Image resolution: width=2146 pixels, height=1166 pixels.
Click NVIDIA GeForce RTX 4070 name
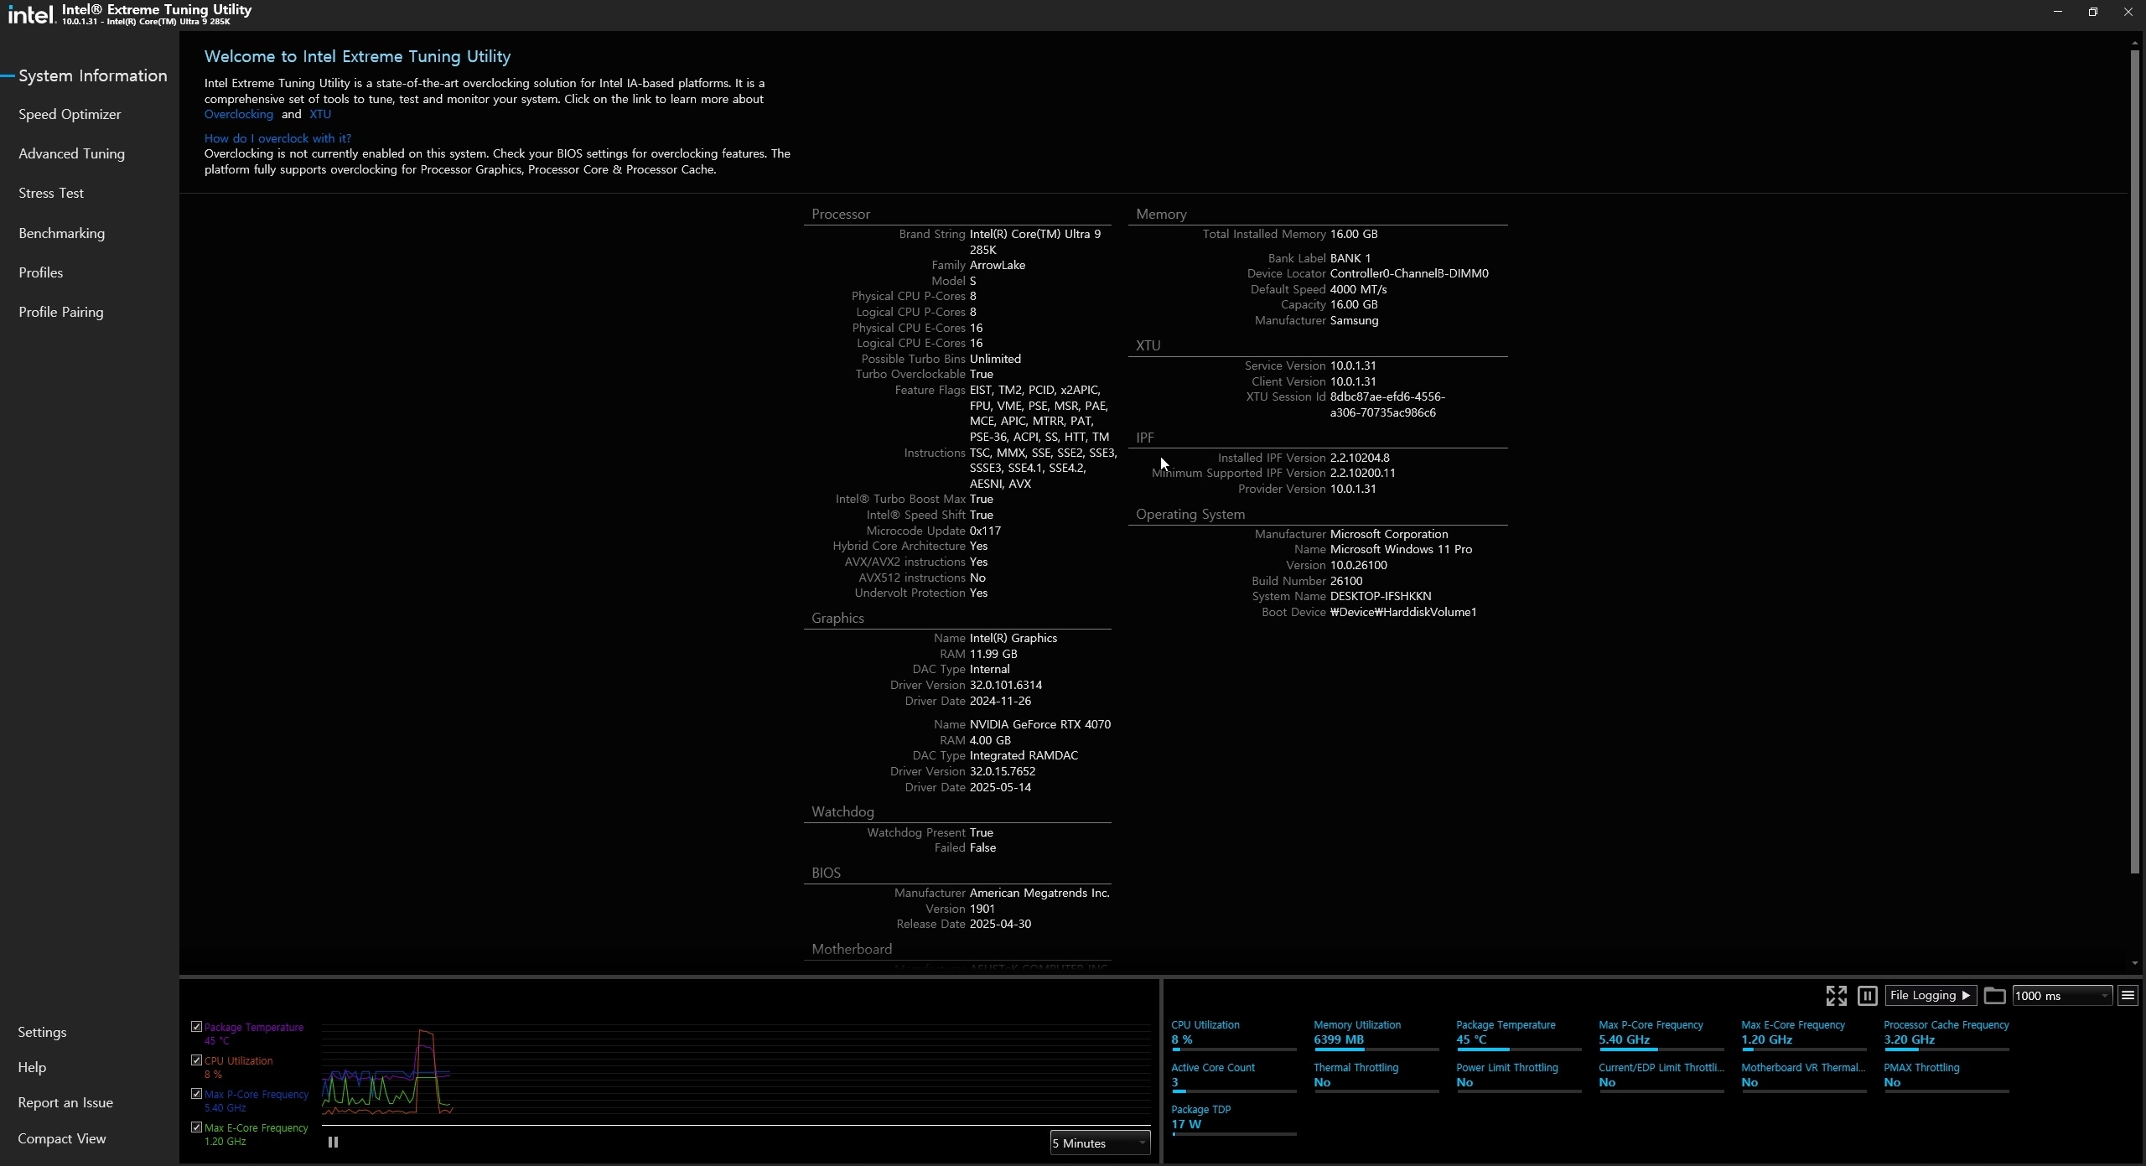(x=1040, y=724)
